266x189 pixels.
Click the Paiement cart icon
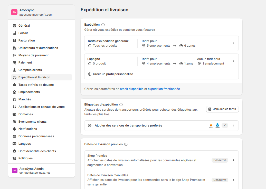click(x=14, y=62)
